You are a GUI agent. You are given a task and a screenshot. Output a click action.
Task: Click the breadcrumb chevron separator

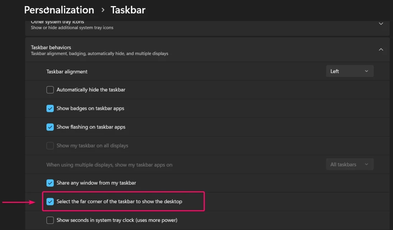click(x=103, y=10)
